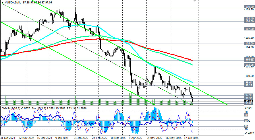Click the OHLC values 97.68 97.80 96.97 97.09
This screenshot has height=140, width=255.
38,3
